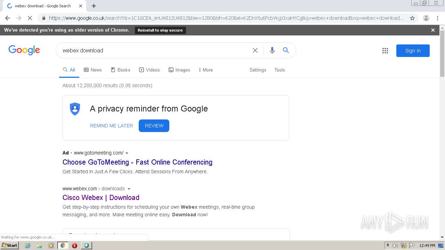Switch to Books results tab
Image resolution: width=445 pixels, height=250 pixels.
[120, 70]
